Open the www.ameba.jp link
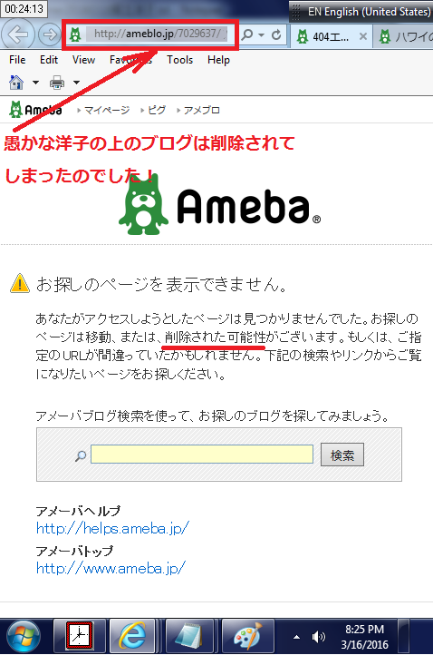Screen dimensions: 433x665 click(x=111, y=568)
